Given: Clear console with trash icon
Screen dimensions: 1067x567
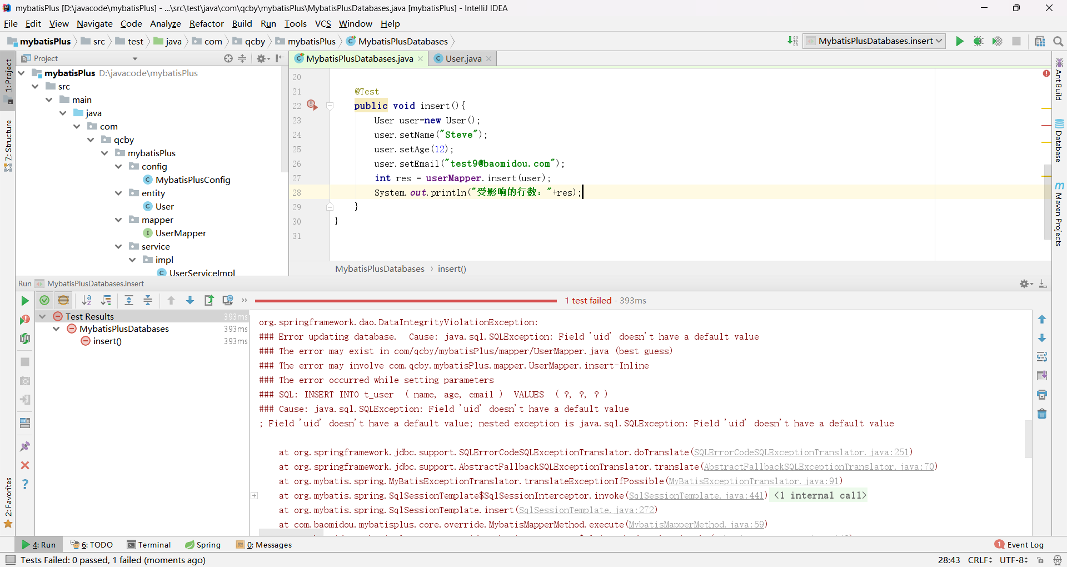Looking at the screenshot, I should click(x=1042, y=414).
